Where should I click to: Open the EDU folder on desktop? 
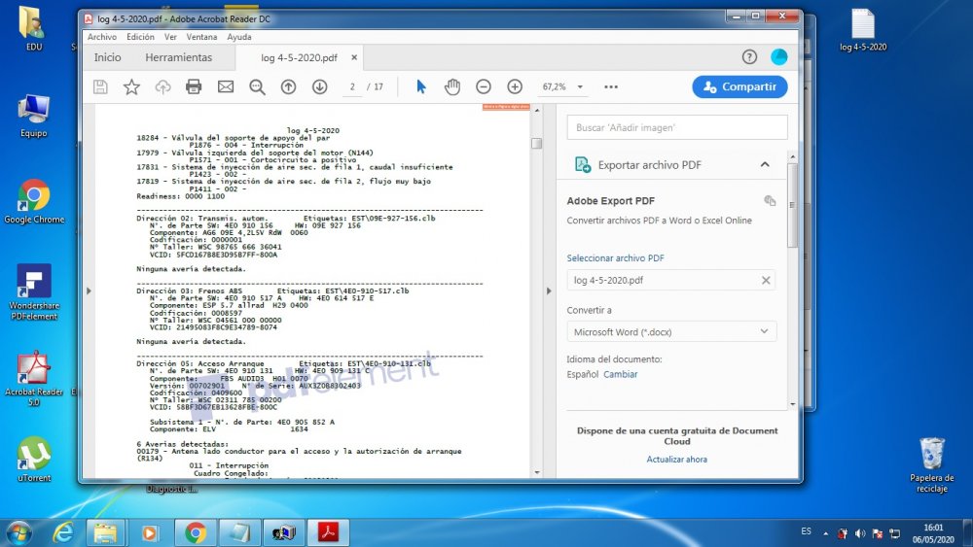[x=32, y=28]
